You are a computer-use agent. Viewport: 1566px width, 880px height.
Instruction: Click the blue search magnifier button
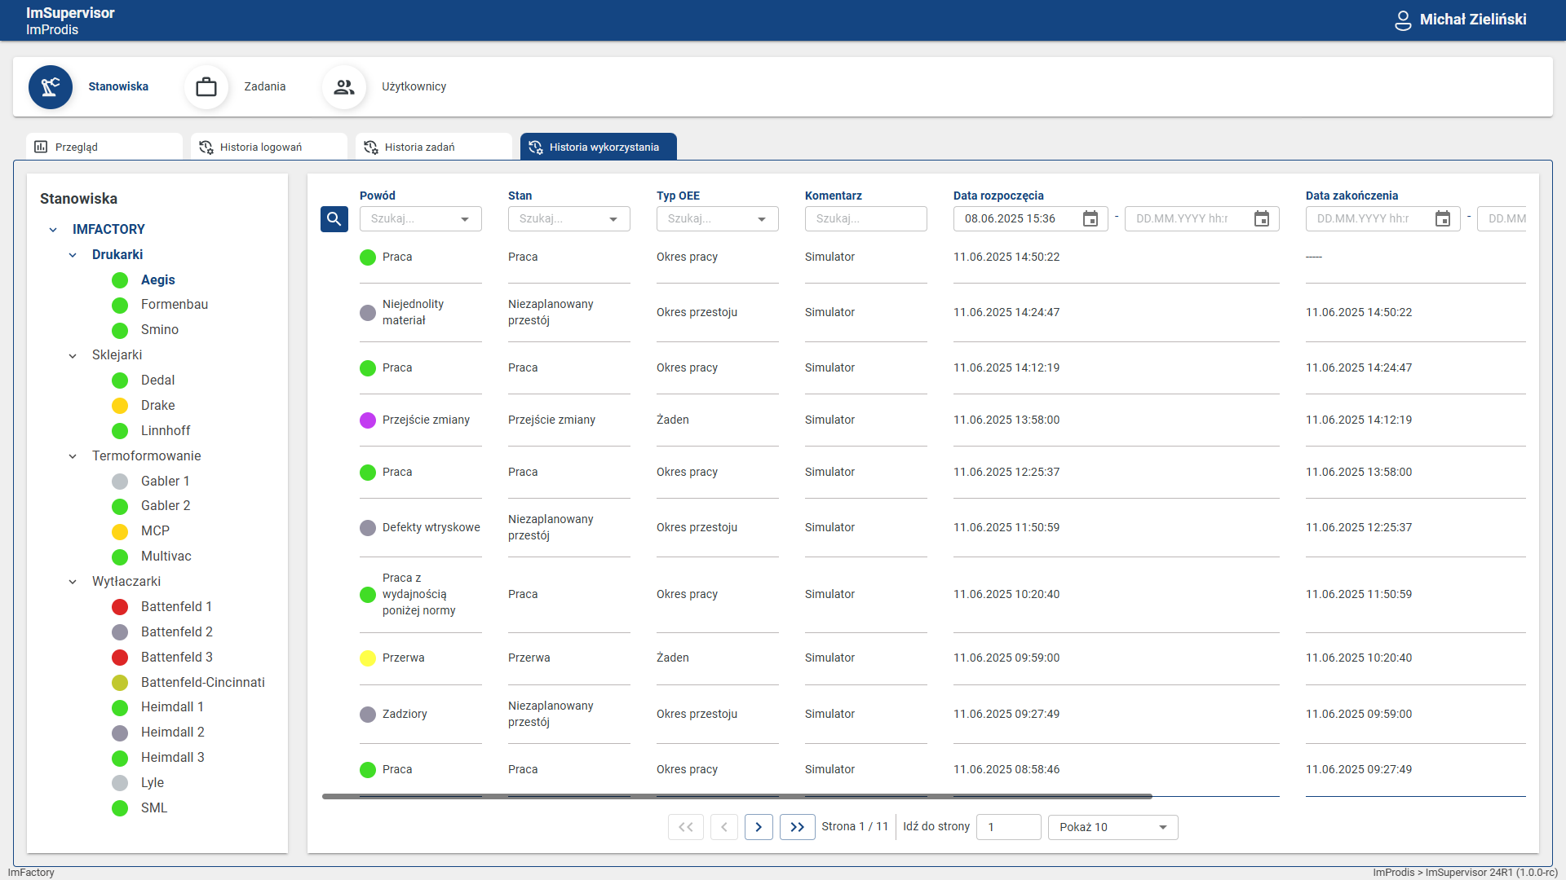point(334,218)
